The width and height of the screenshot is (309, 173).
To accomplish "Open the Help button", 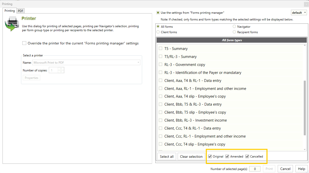I will click(x=301, y=169).
